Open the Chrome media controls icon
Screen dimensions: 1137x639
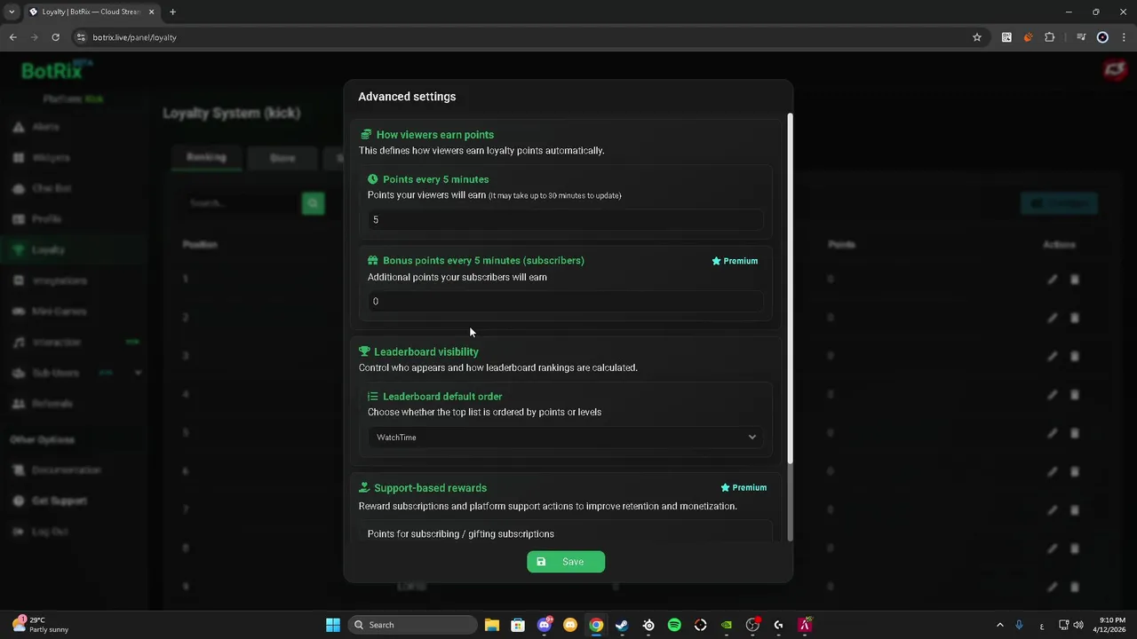point(1081,37)
